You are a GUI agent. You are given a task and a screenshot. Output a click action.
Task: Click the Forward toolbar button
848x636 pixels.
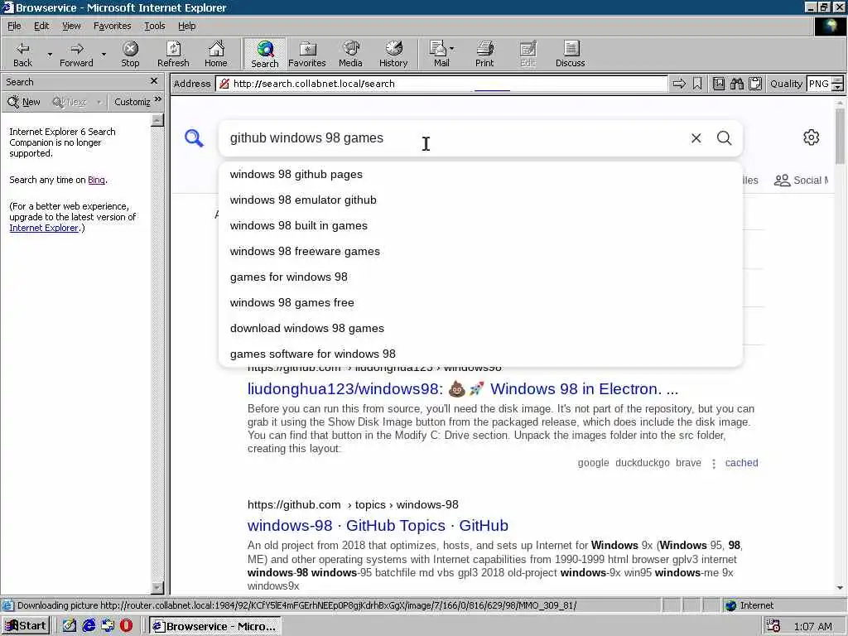[x=76, y=54]
